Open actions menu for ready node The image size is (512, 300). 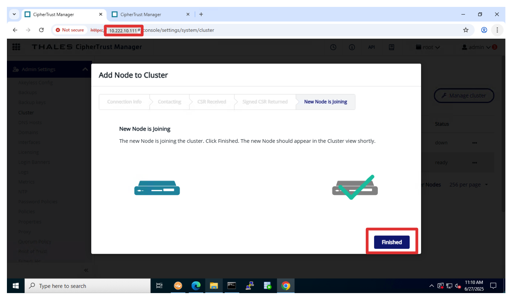(474, 163)
